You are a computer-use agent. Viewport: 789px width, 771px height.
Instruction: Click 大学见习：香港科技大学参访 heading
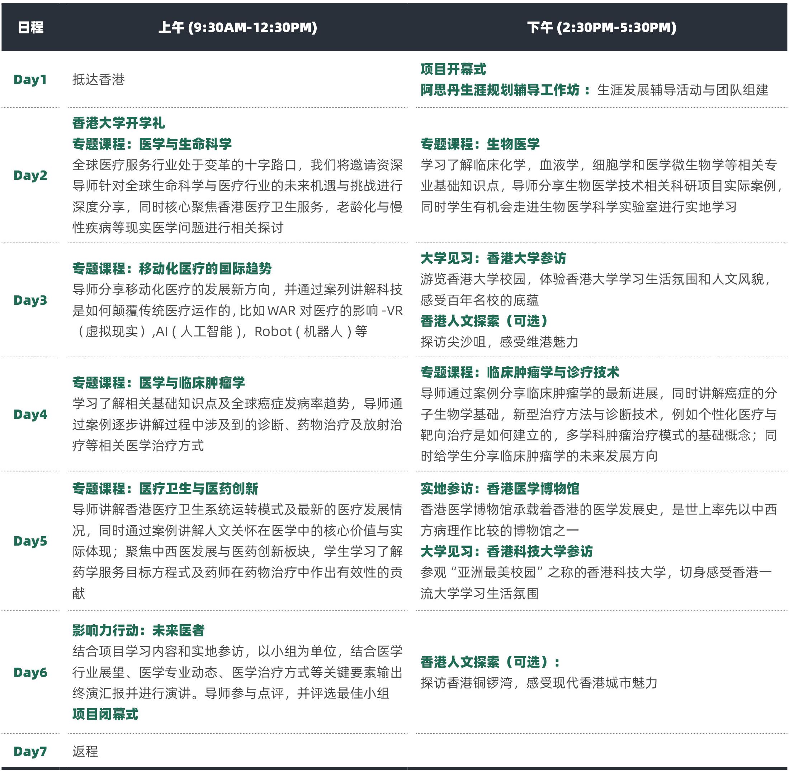506,552
